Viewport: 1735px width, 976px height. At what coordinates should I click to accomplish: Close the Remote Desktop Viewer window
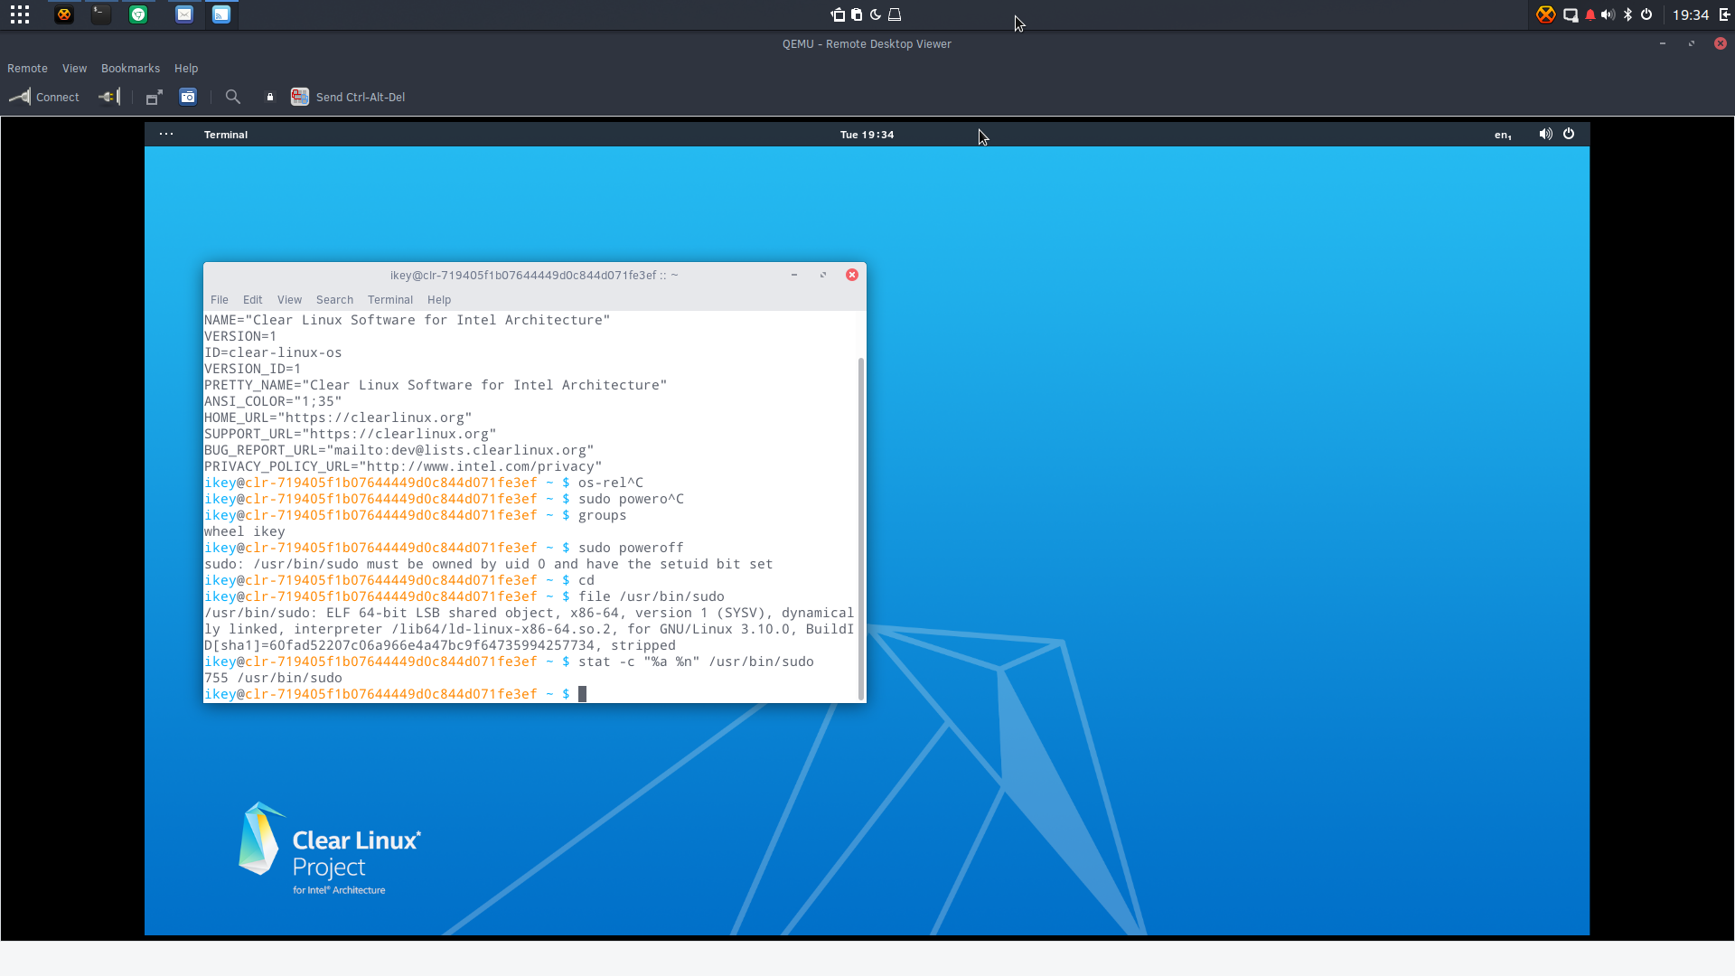click(1721, 43)
